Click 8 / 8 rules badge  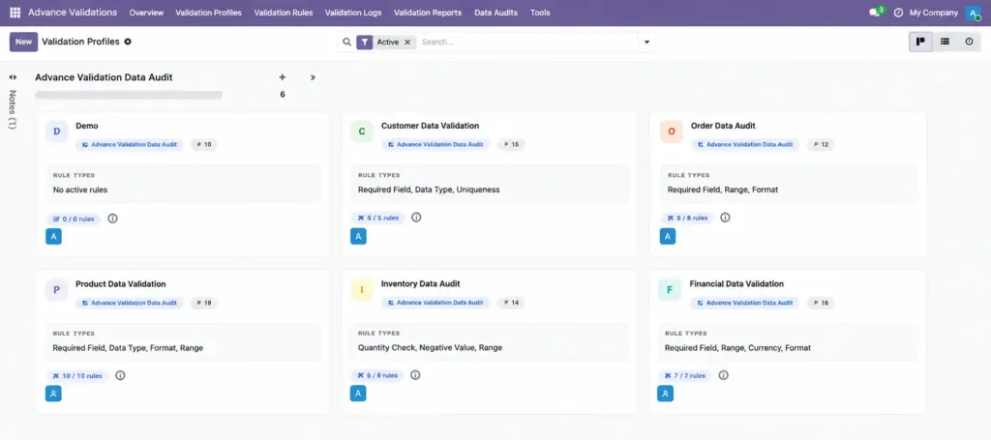point(687,218)
